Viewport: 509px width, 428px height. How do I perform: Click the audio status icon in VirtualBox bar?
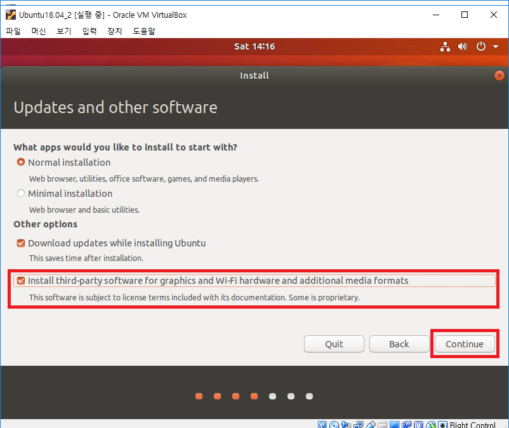point(346,425)
